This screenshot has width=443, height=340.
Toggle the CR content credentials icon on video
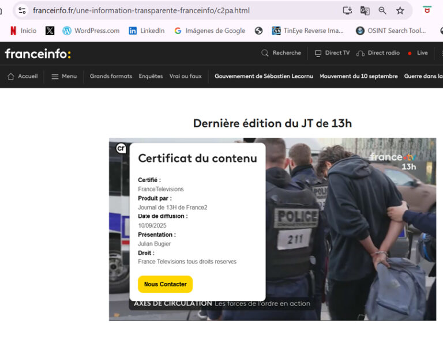point(121,148)
